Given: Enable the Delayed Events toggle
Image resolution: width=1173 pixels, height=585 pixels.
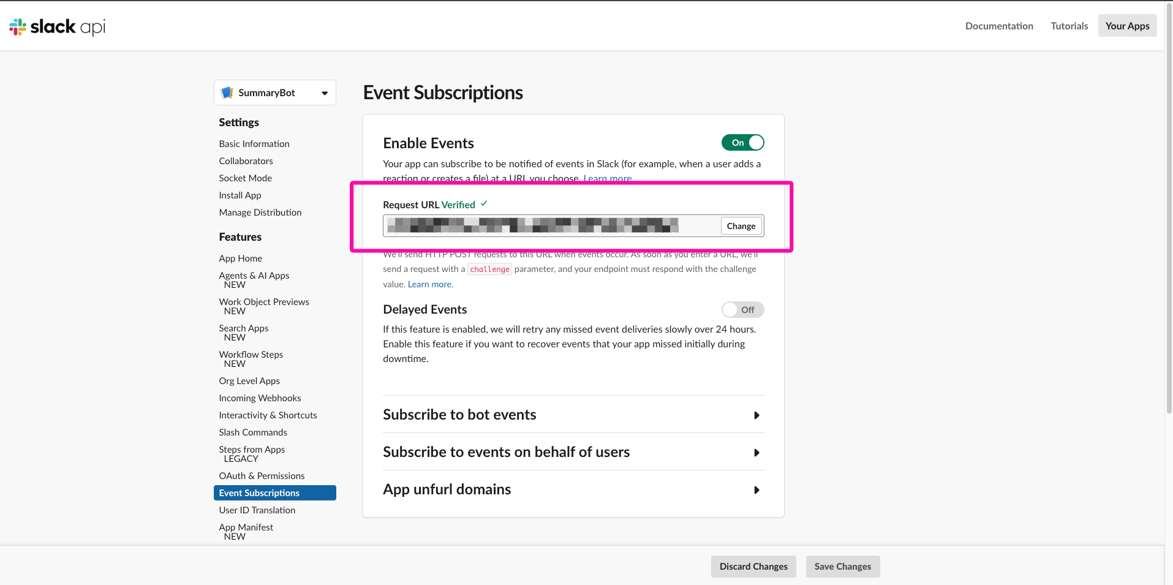Looking at the screenshot, I should tap(742, 310).
